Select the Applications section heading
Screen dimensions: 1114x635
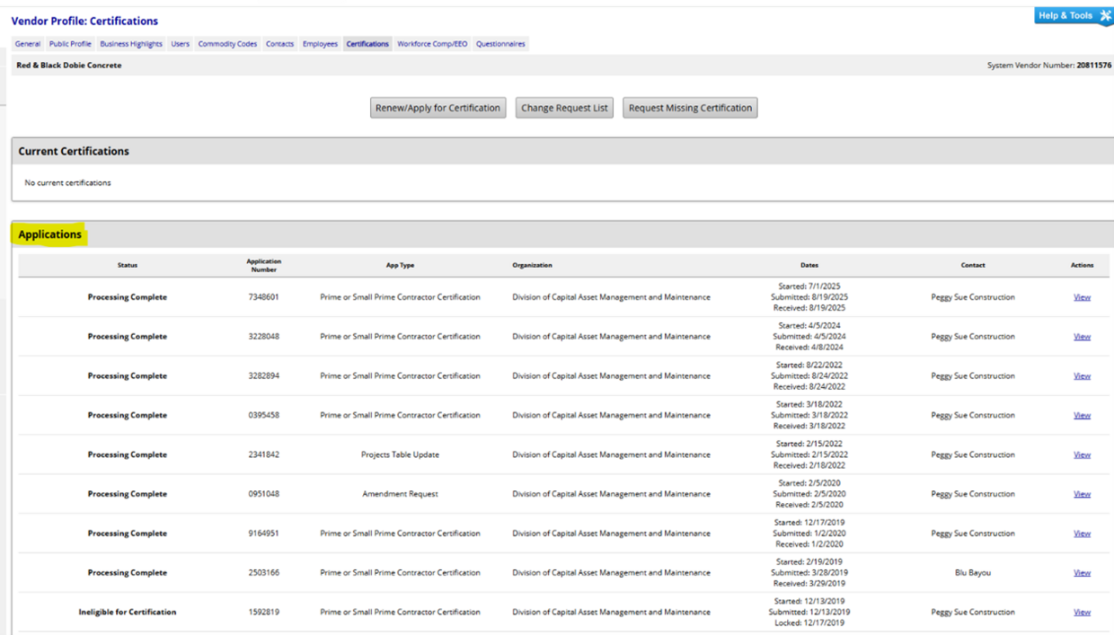[49, 234]
